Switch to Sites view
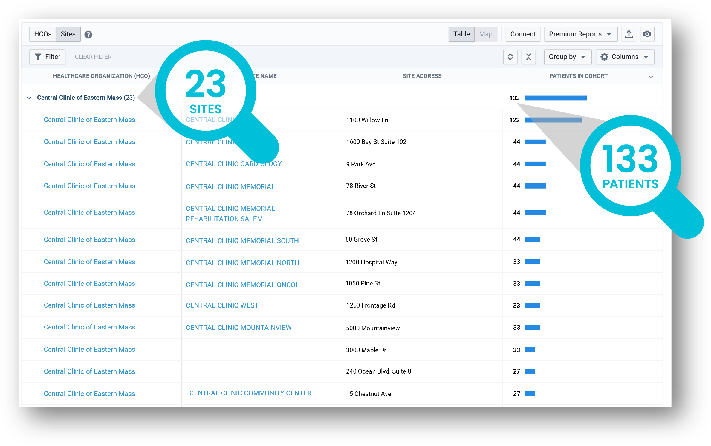Image resolution: width=711 pixels, height=446 pixels. 68,34
